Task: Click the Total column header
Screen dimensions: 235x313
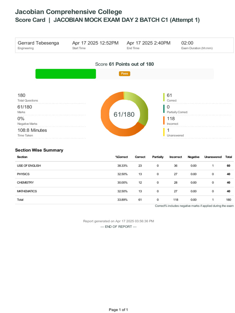Action: [229, 157]
